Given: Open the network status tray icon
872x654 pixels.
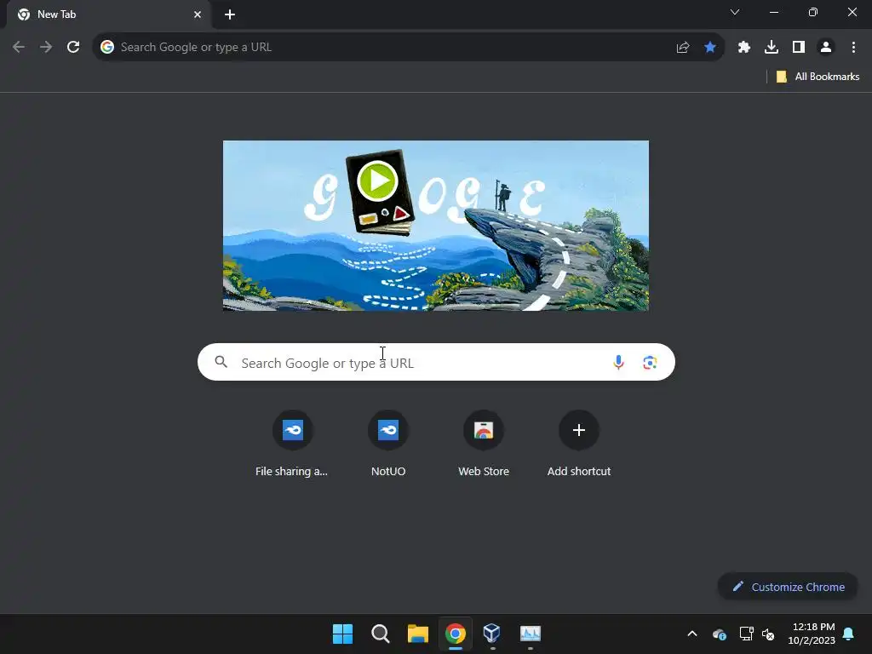Looking at the screenshot, I should pos(746,634).
